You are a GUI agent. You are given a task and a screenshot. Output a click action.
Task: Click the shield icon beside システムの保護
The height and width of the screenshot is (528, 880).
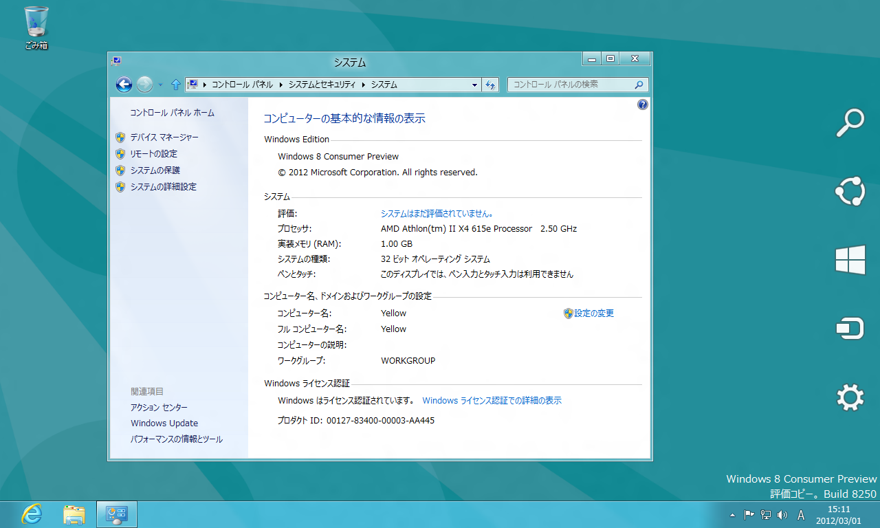tap(120, 170)
